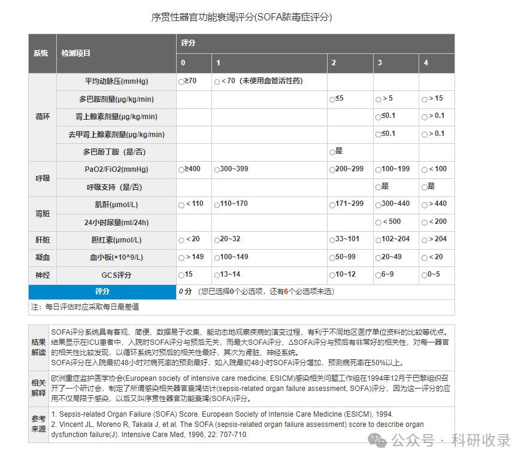This screenshot has height=461, width=527.
Task: Select bilirubin >204 radio button
Action: 425,240
